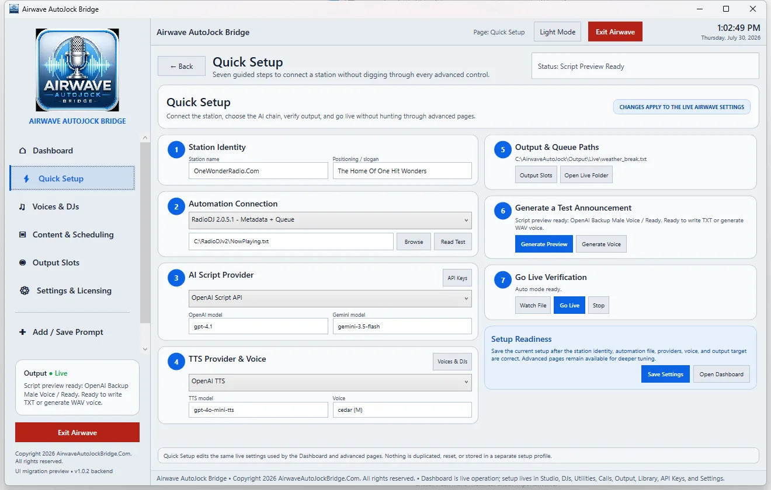Click the Go Live button

click(569, 305)
